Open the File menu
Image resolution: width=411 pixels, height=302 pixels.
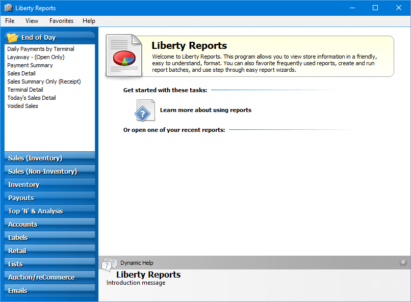[10, 21]
